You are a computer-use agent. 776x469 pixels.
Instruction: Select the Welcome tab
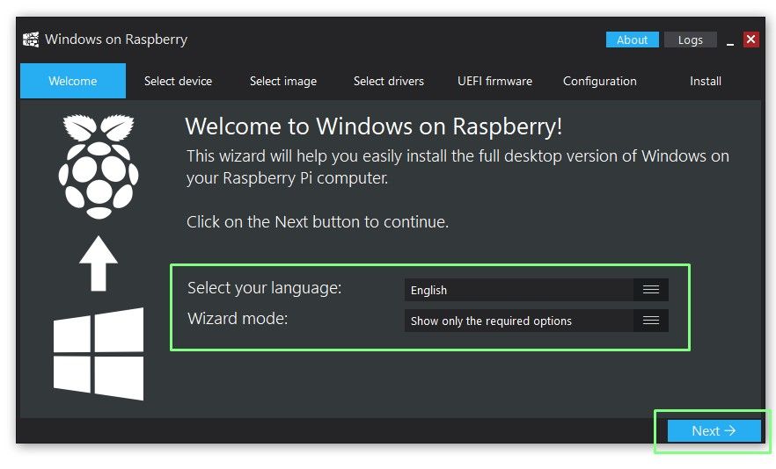click(x=73, y=81)
